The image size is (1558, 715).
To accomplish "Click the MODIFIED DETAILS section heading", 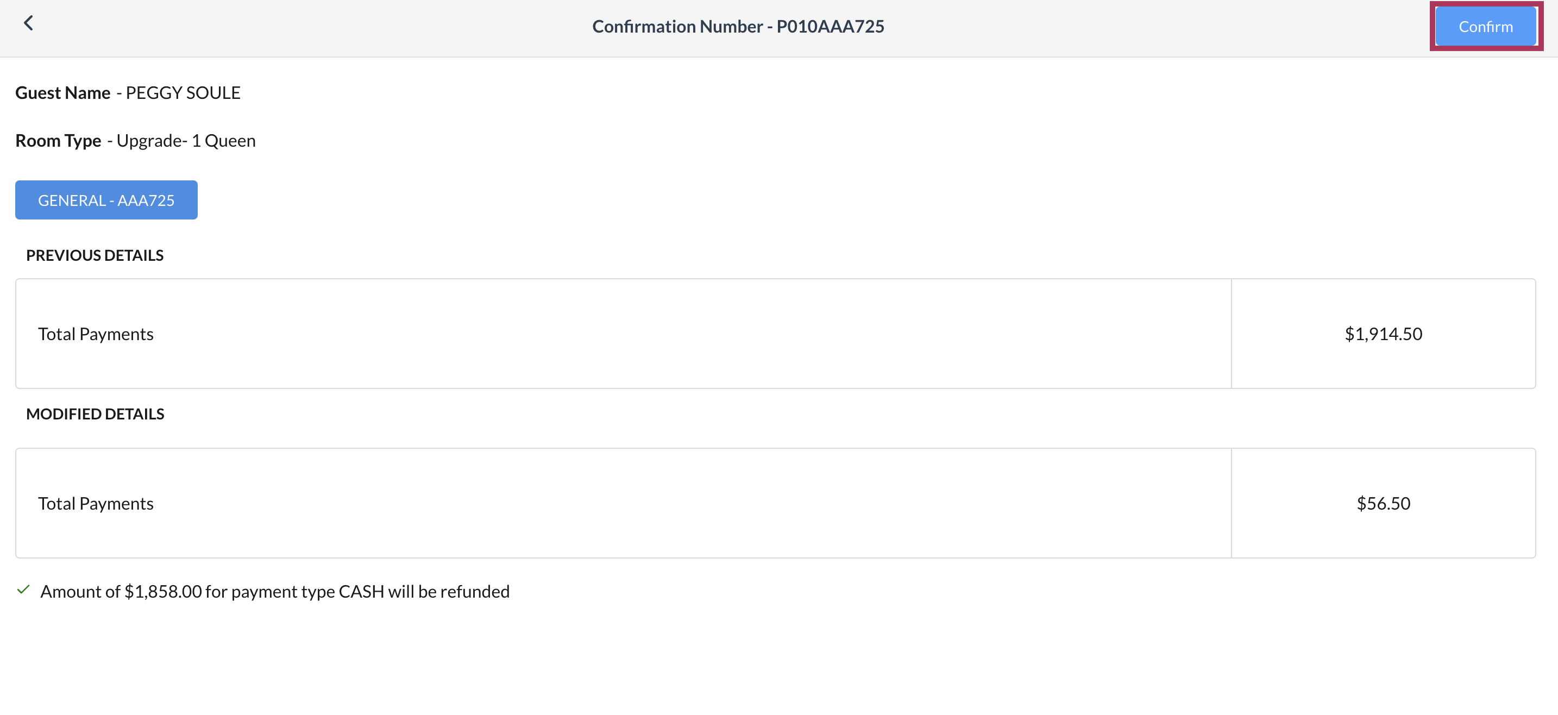I will coord(95,414).
